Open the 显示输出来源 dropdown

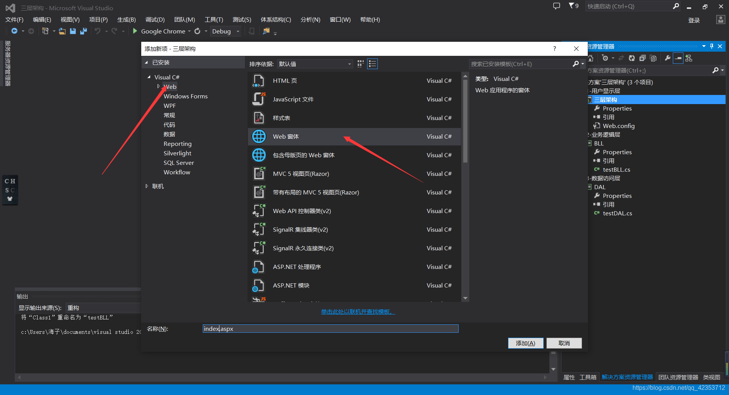point(103,308)
